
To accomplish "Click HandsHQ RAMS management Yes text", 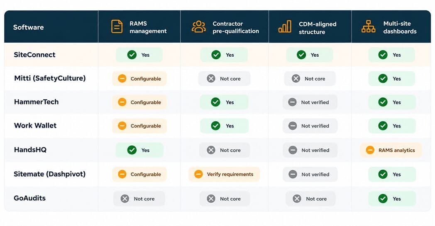I will tap(145, 150).
